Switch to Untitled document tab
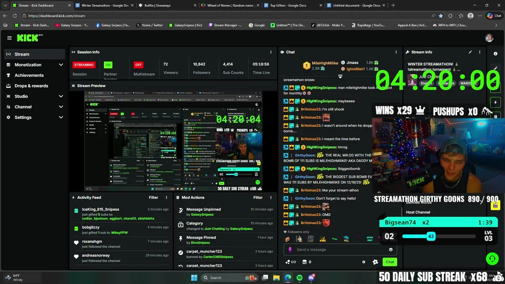Image resolution: width=505 pixels, height=284 pixels. click(x=355, y=6)
